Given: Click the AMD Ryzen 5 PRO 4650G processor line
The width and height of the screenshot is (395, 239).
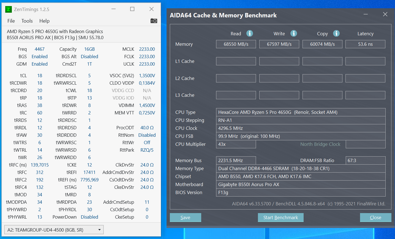Looking at the screenshot, I should tap(55, 31).
